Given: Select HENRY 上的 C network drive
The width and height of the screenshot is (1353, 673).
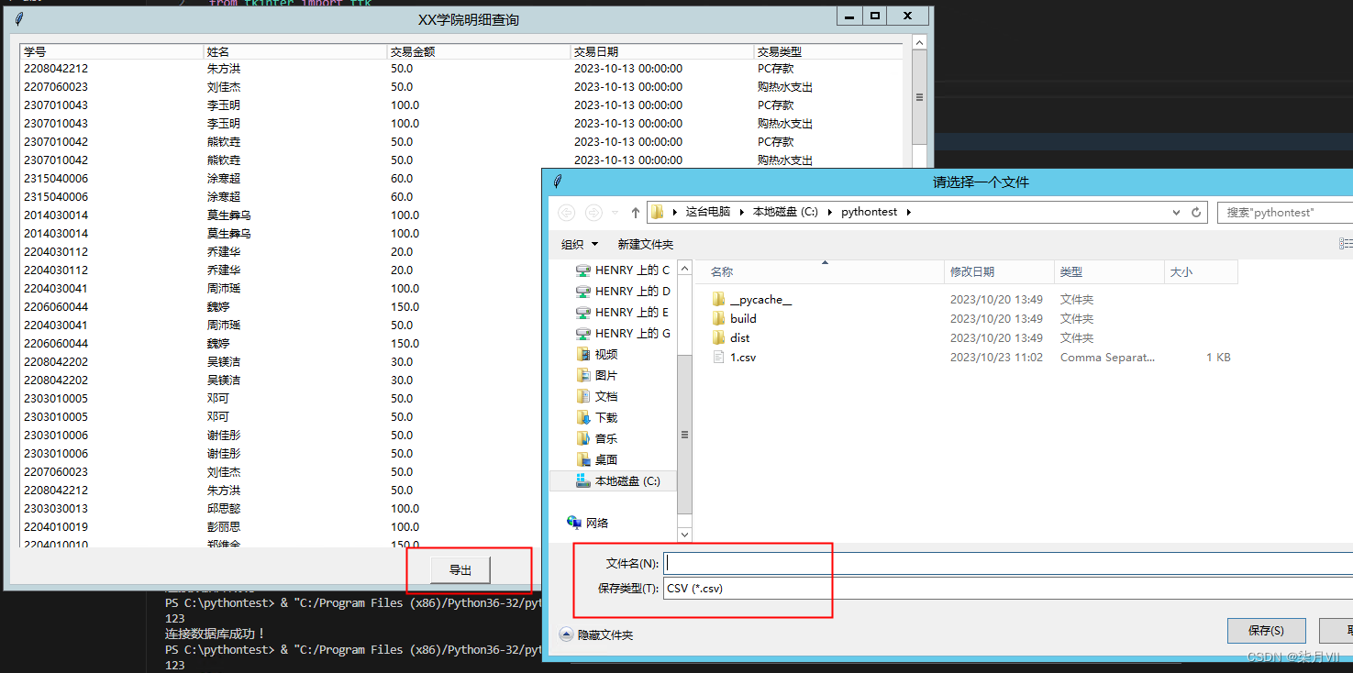Looking at the screenshot, I should (x=623, y=270).
